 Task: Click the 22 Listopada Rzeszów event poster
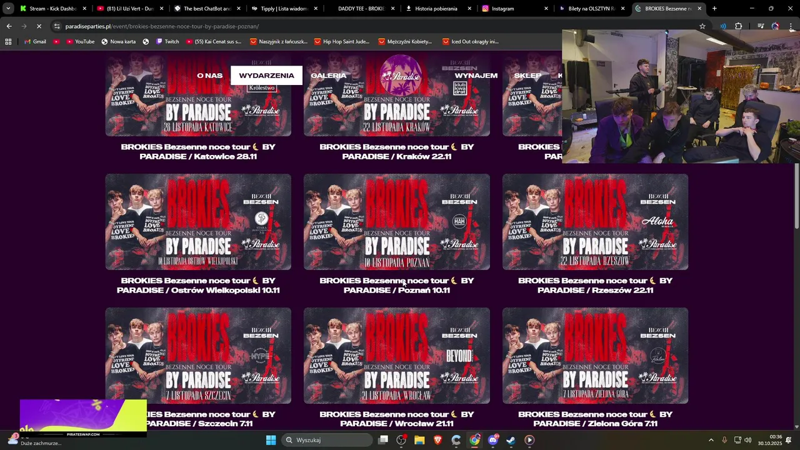click(x=596, y=222)
